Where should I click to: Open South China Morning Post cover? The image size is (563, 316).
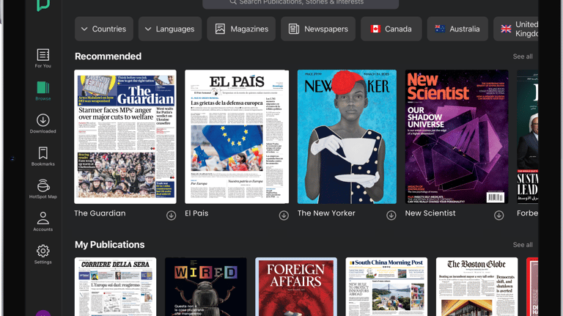386,287
